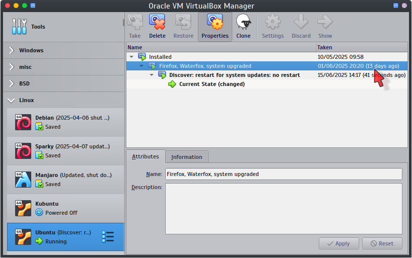Screen dimensions: 412x258
Task: Open the Tools entry icon
Action: click(19, 27)
